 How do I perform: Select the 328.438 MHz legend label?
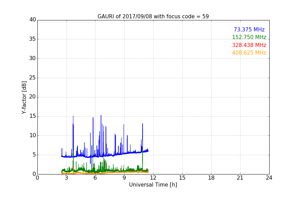tap(249, 45)
